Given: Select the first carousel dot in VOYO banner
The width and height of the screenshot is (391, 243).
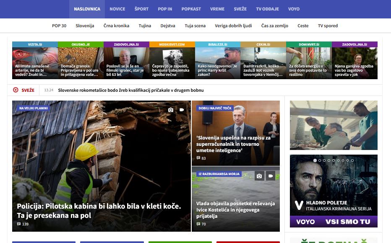Looking at the screenshot, I should [x=315, y=160].
